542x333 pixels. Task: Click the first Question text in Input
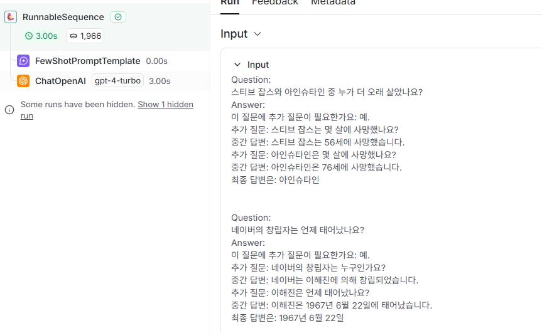(x=251, y=80)
